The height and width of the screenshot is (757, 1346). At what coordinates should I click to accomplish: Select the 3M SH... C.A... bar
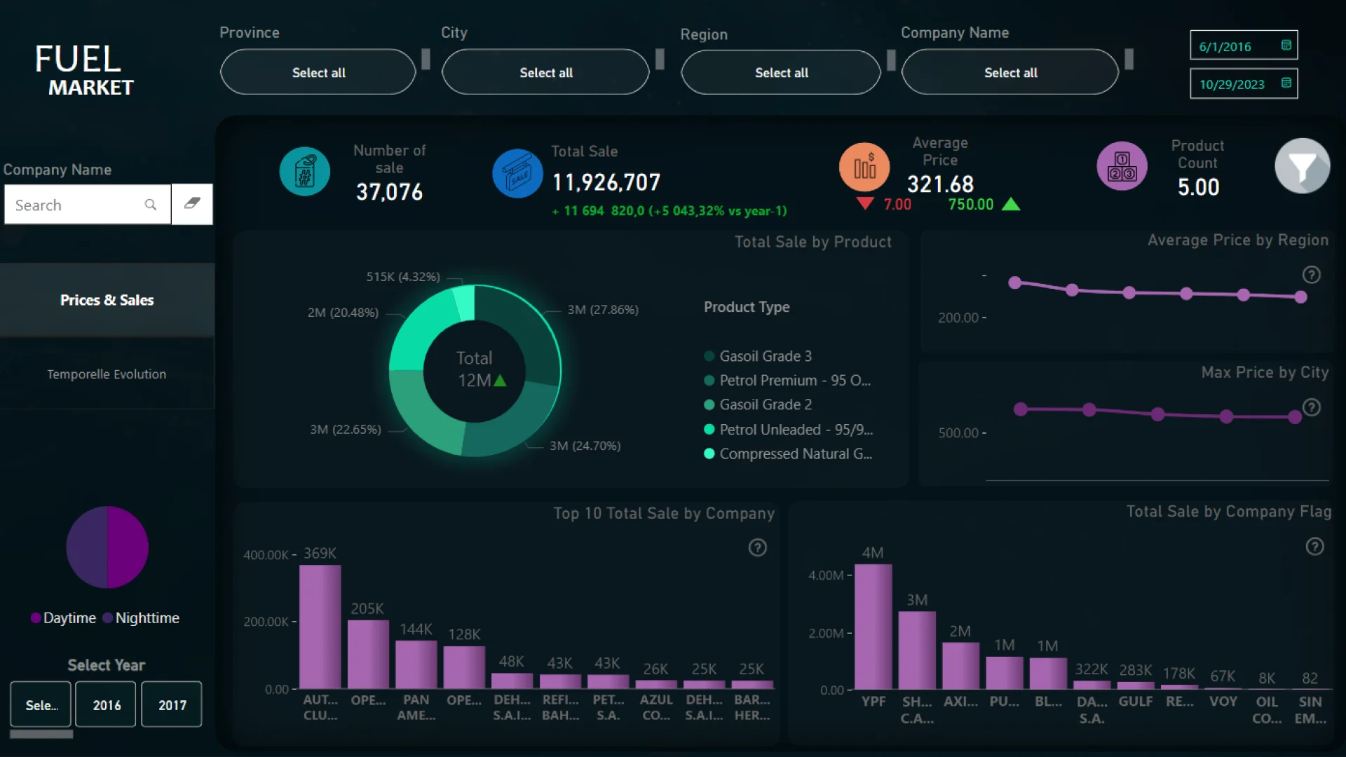917,650
